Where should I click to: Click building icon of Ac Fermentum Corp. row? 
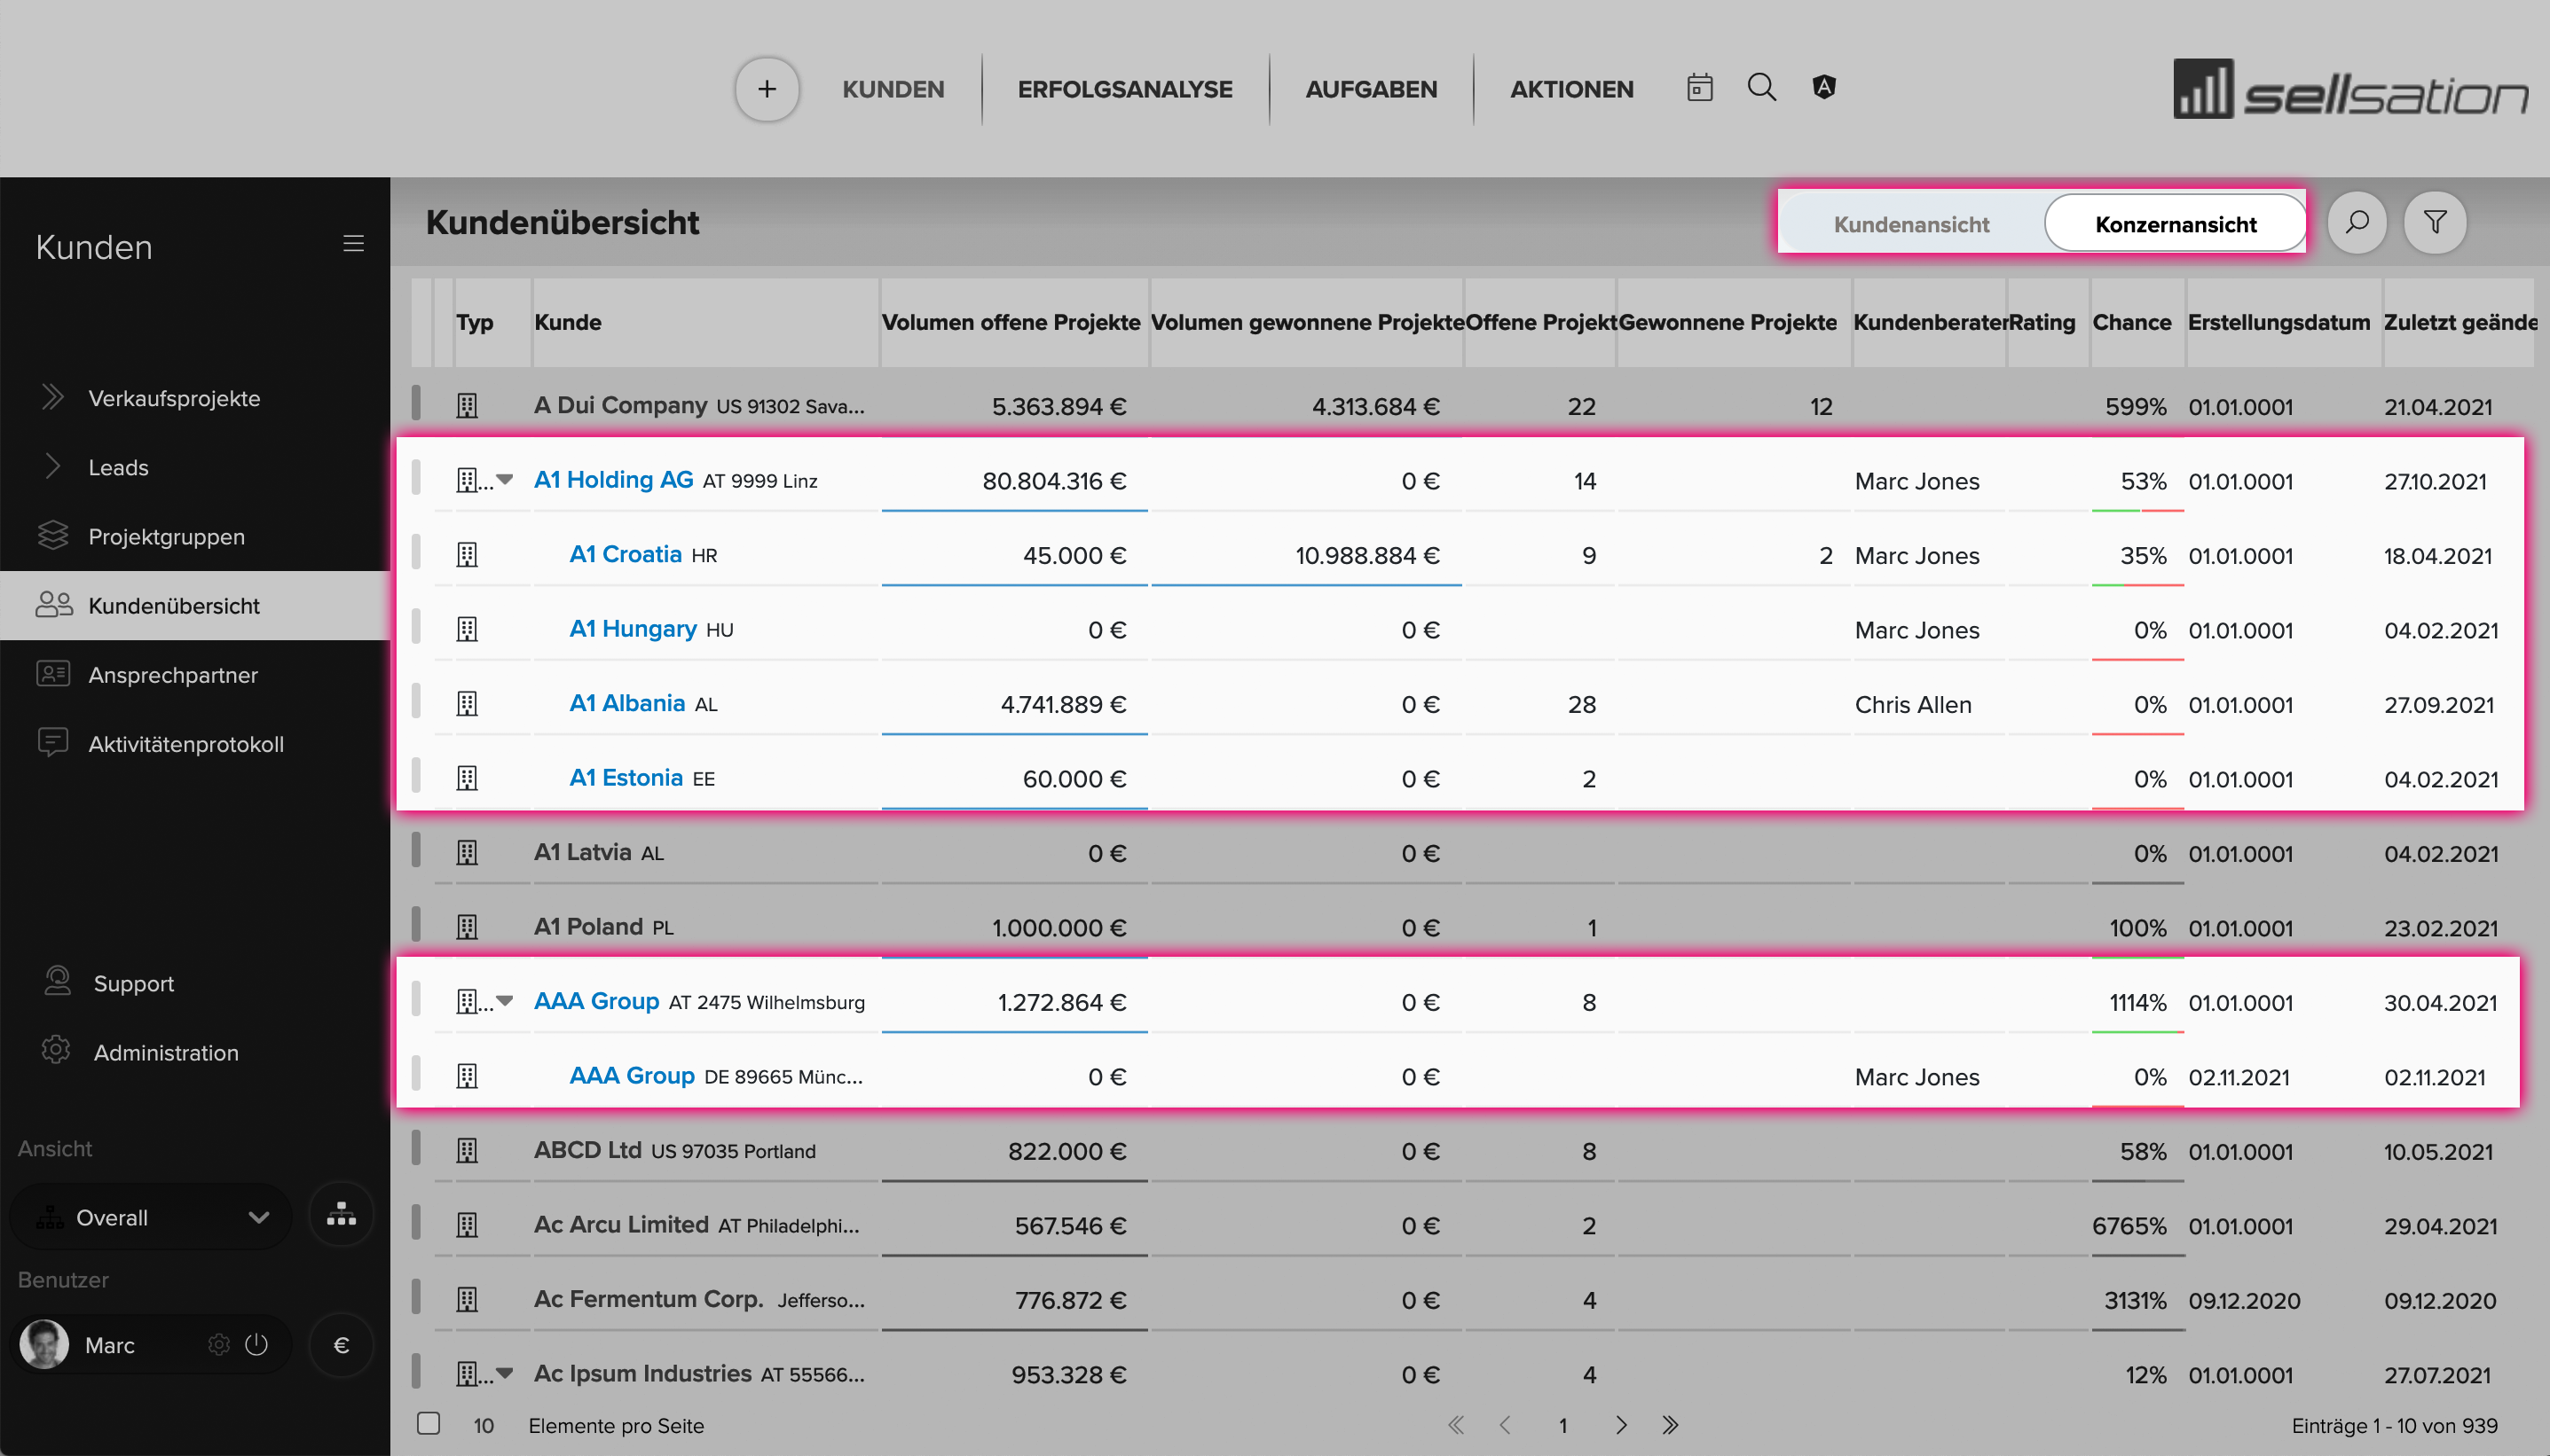pos(468,1300)
